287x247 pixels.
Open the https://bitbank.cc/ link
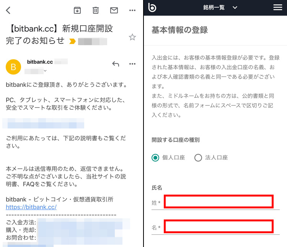coord(31,207)
